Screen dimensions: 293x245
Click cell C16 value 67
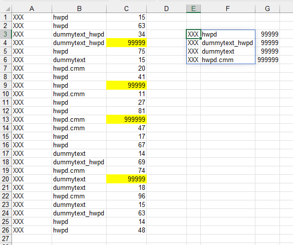(127, 145)
